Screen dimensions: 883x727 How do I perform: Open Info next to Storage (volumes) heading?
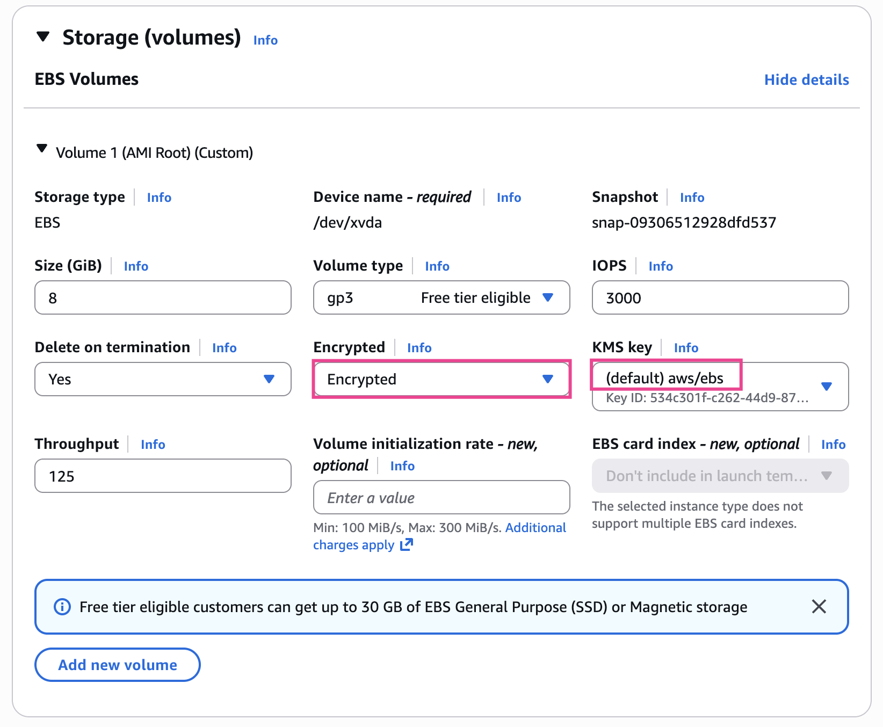point(265,40)
